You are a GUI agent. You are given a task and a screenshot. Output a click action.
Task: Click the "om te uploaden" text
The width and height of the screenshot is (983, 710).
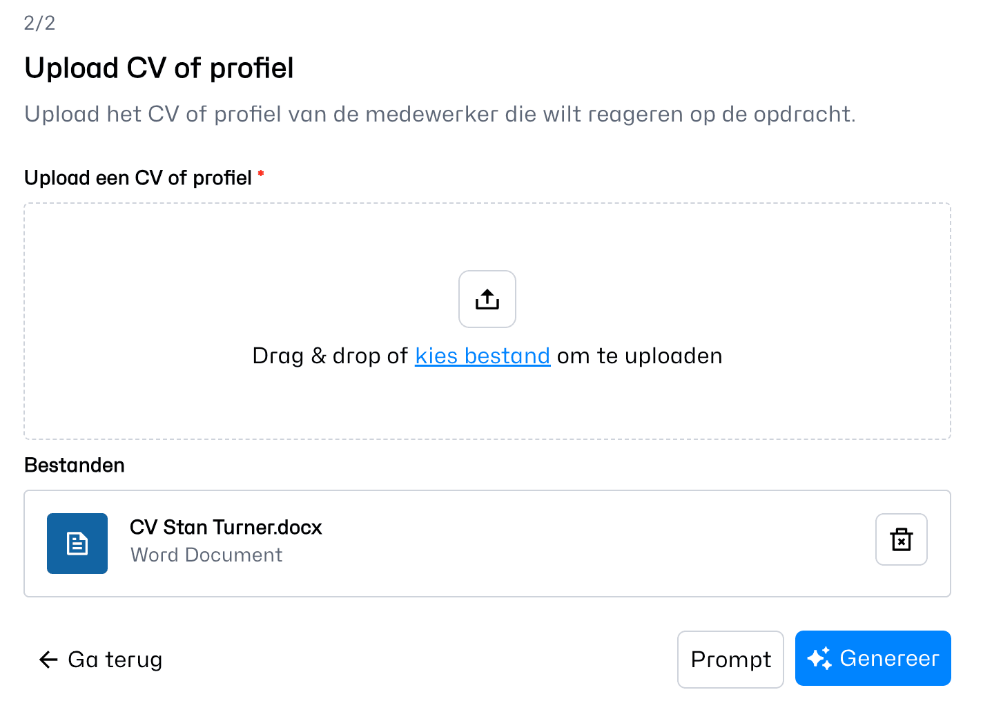[x=639, y=356]
